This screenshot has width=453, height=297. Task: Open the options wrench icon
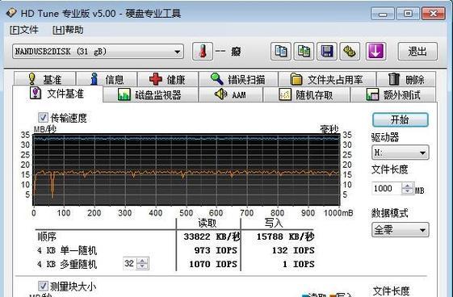coord(350,52)
